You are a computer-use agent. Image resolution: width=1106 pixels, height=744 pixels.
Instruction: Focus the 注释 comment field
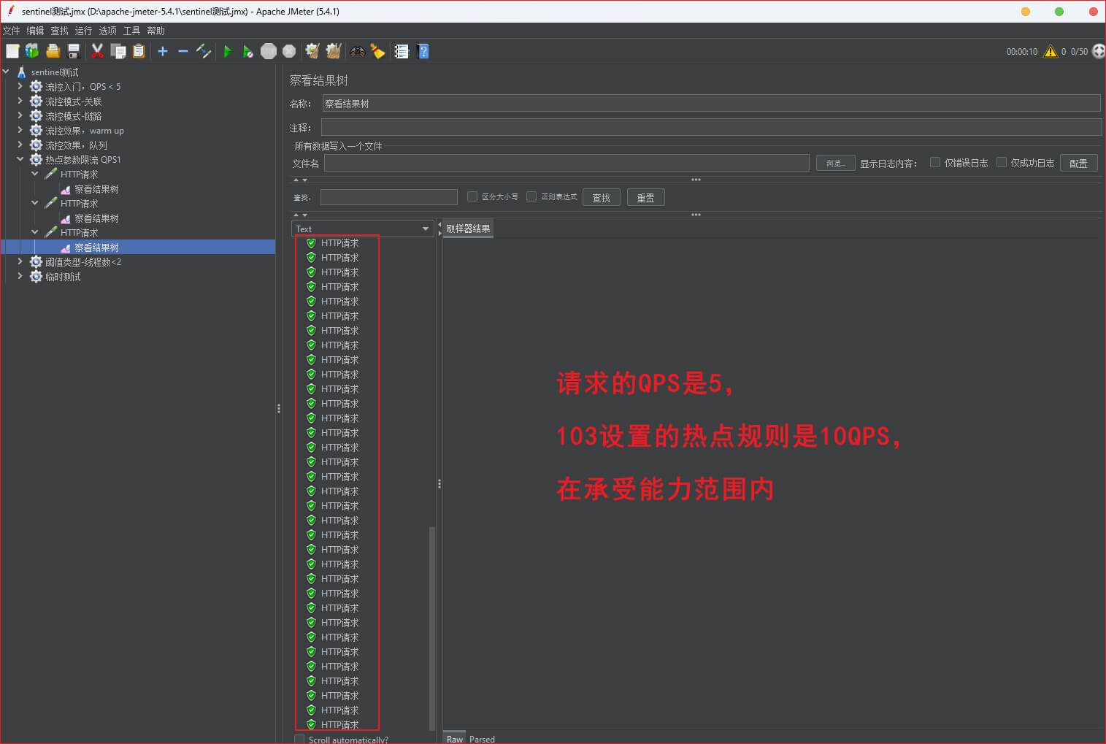click(711, 127)
